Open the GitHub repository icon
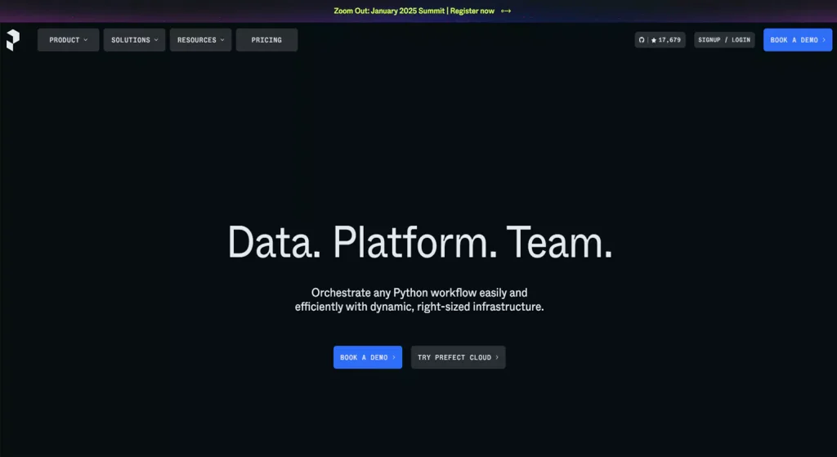 [642, 40]
